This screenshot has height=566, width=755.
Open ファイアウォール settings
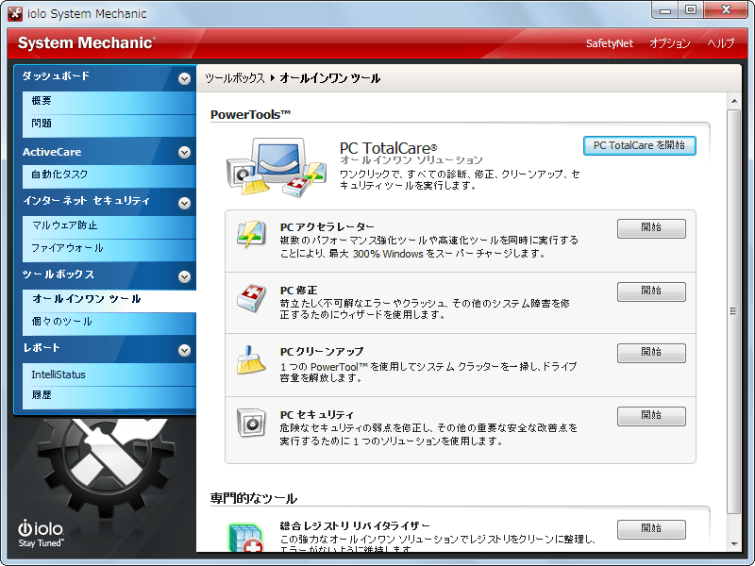point(109,249)
